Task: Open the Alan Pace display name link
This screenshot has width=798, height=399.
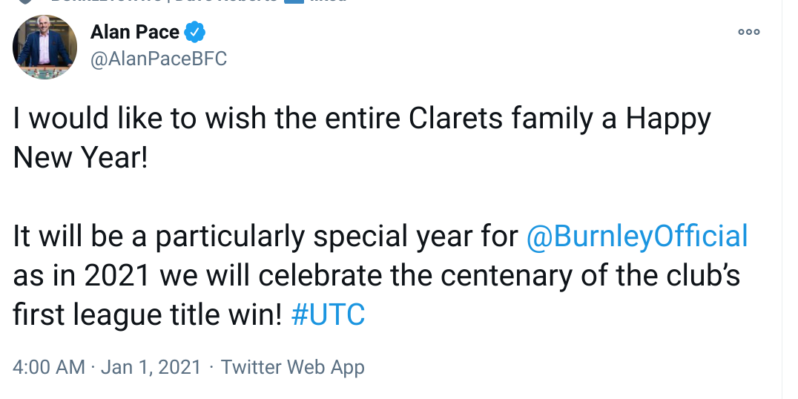Action: click(134, 33)
